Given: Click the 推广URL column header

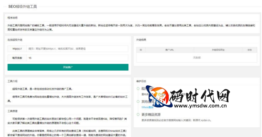Looking at the screenshot, I should click(x=169, y=50).
